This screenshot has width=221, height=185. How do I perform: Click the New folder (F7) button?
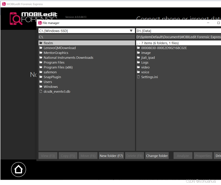click(x=111, y=156)
